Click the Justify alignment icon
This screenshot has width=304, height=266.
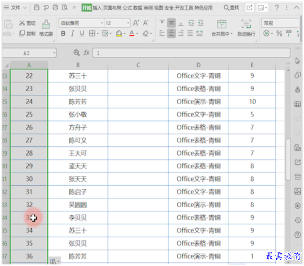click(x=190, y=33)
